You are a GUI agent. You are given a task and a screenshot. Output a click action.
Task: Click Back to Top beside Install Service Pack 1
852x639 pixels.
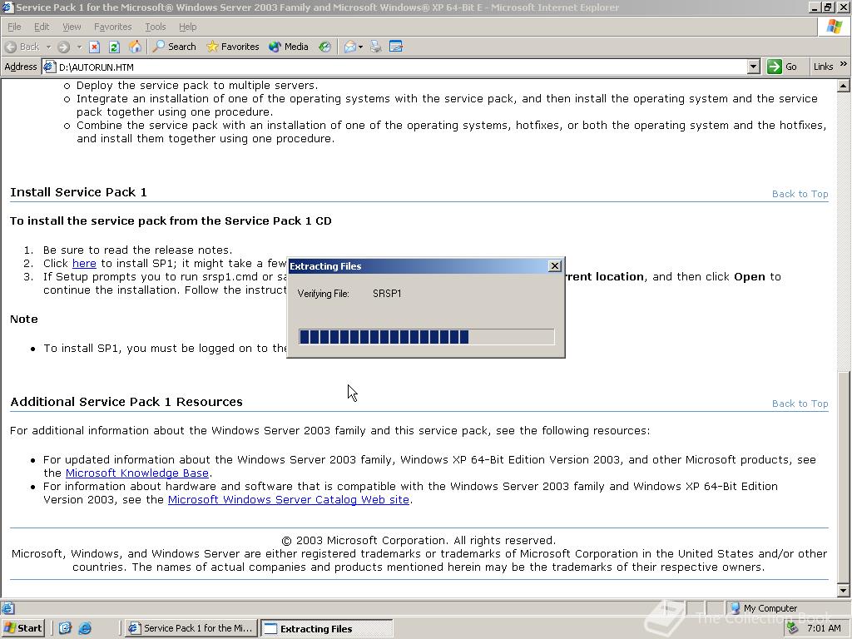click(x=800, y=194)
